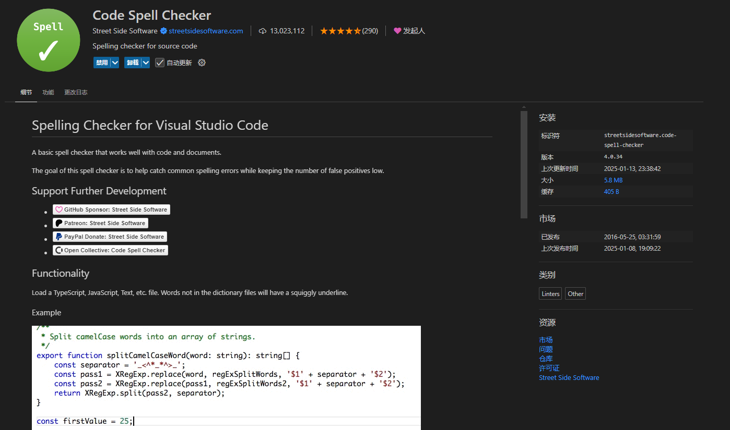Click the last updated time 2025-01-13, 23:38:42
The image size is (730, 430).
632,168
